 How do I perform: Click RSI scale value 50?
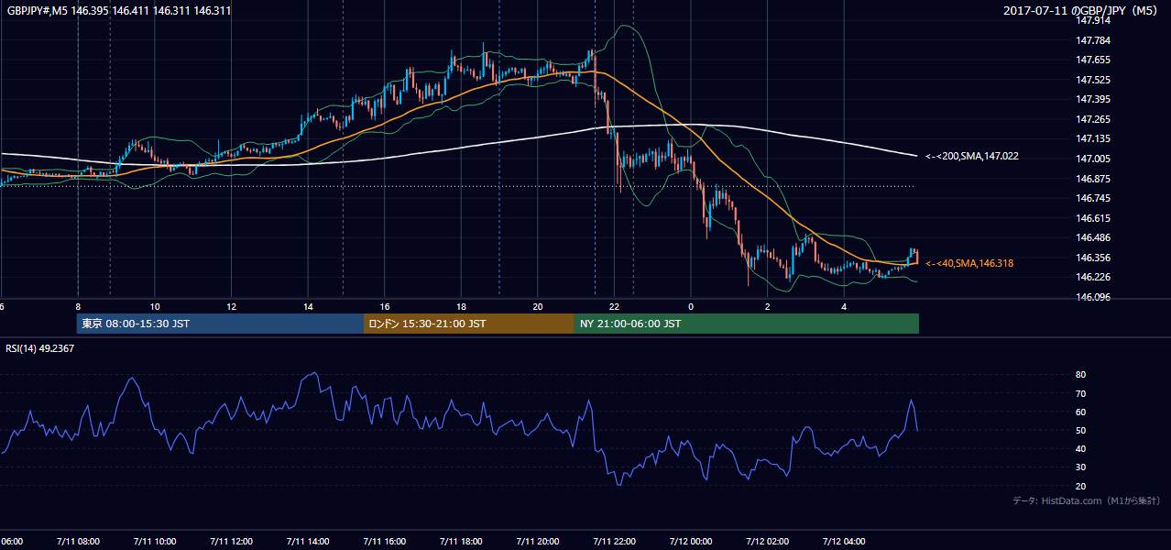point(1080,430)
